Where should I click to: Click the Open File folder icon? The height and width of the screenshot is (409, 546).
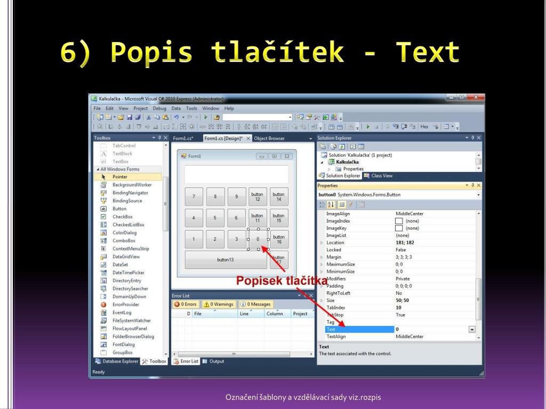(x=121, y=117)
